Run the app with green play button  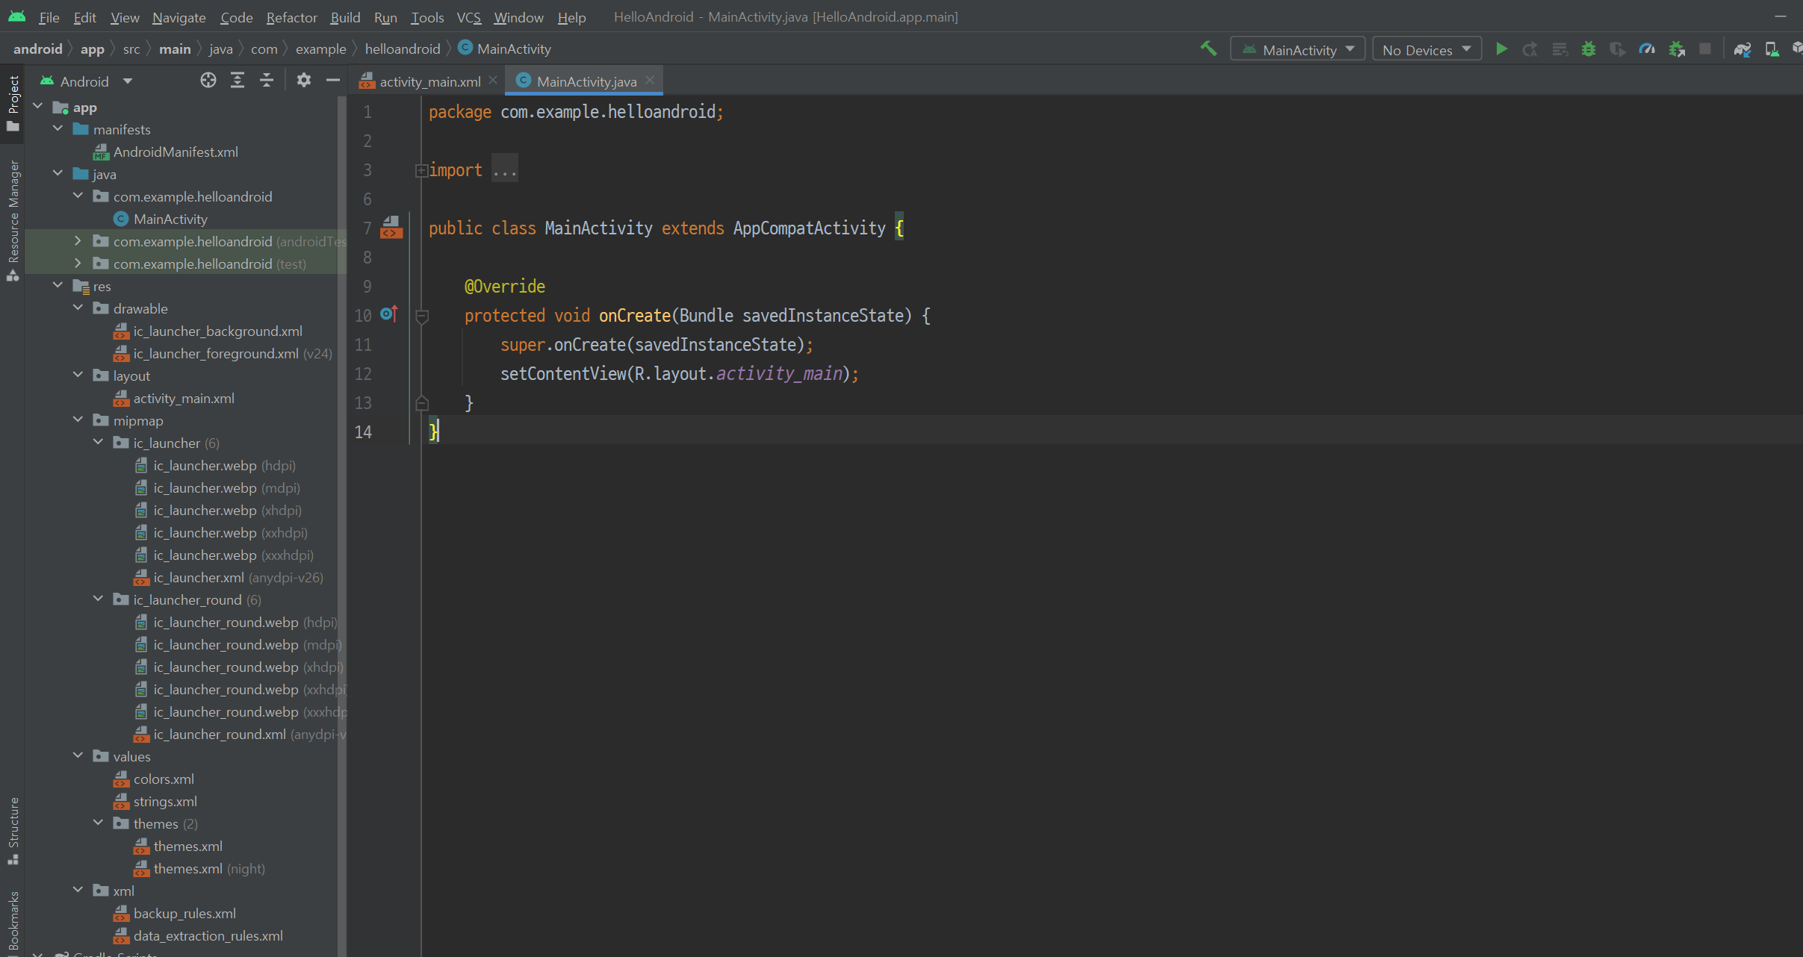point(1501,49)
